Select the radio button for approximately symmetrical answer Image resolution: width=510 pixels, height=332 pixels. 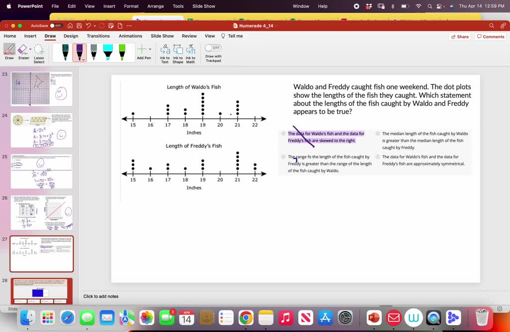(378, 157)
